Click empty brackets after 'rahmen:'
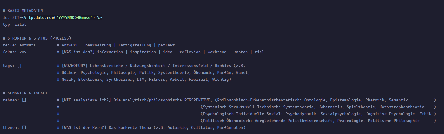Viewport: 444px width, 134px height. [x=24, y=100]
